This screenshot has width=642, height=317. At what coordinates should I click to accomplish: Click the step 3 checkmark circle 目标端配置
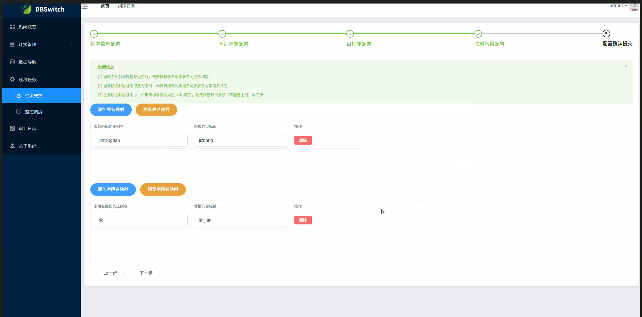[x=350, y=34]
